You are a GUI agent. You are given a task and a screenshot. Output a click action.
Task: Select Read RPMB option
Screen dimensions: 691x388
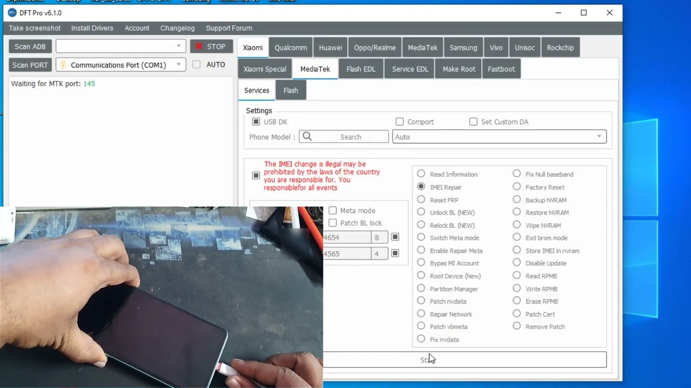pyautogui.click(x=517, y=275)
